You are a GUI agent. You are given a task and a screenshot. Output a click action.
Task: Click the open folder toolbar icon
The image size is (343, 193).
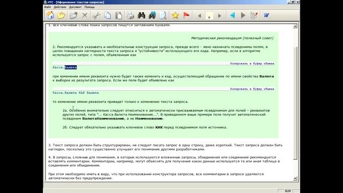pyautogui.click(x=73, y=16)
